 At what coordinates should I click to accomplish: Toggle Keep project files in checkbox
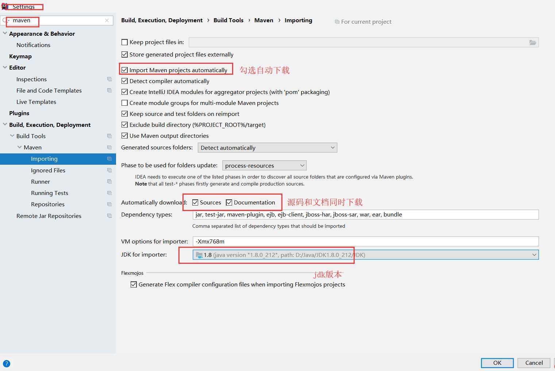tap(124, 42)
